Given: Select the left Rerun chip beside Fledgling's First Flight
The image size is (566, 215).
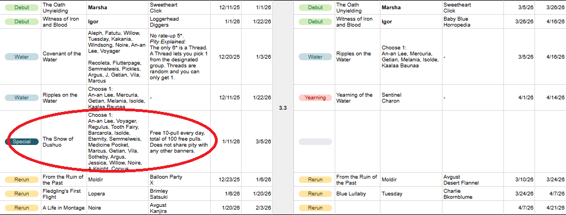Looking at the screenshot, I should tap(22, 194).
